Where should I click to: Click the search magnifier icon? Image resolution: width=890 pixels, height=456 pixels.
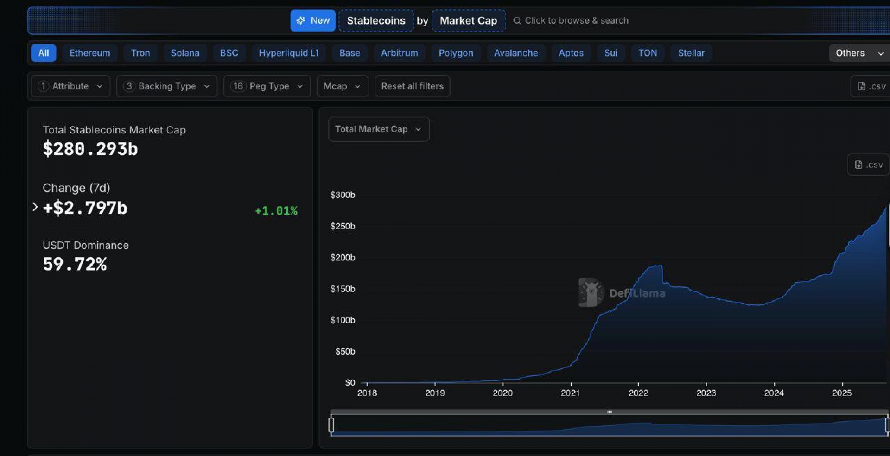click(x=517, y=20)
